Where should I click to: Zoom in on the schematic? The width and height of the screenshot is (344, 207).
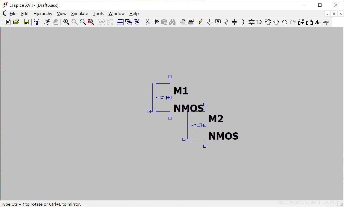click(x=66, y=22)
